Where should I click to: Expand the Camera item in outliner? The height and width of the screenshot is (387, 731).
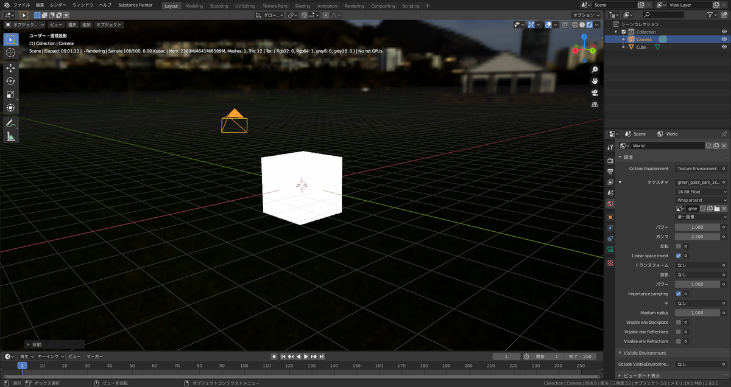(x=623, y=40)
